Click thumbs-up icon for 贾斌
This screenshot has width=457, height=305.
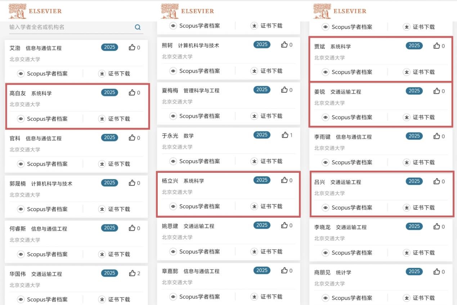[x=437, y=46]
